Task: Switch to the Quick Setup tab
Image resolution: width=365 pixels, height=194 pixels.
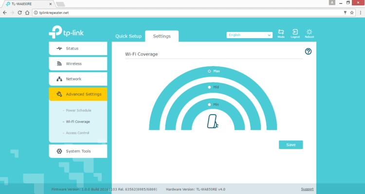Action: [x=128, y=36]
